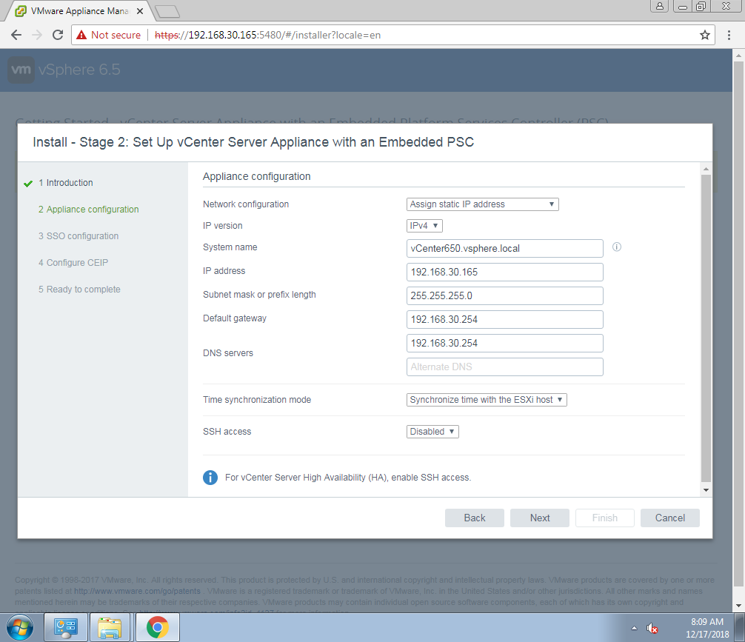This screenshot has height=642, width=745.
Task: Click the taskbar clock 8:09 AM
Action: [x=707, y=621]
